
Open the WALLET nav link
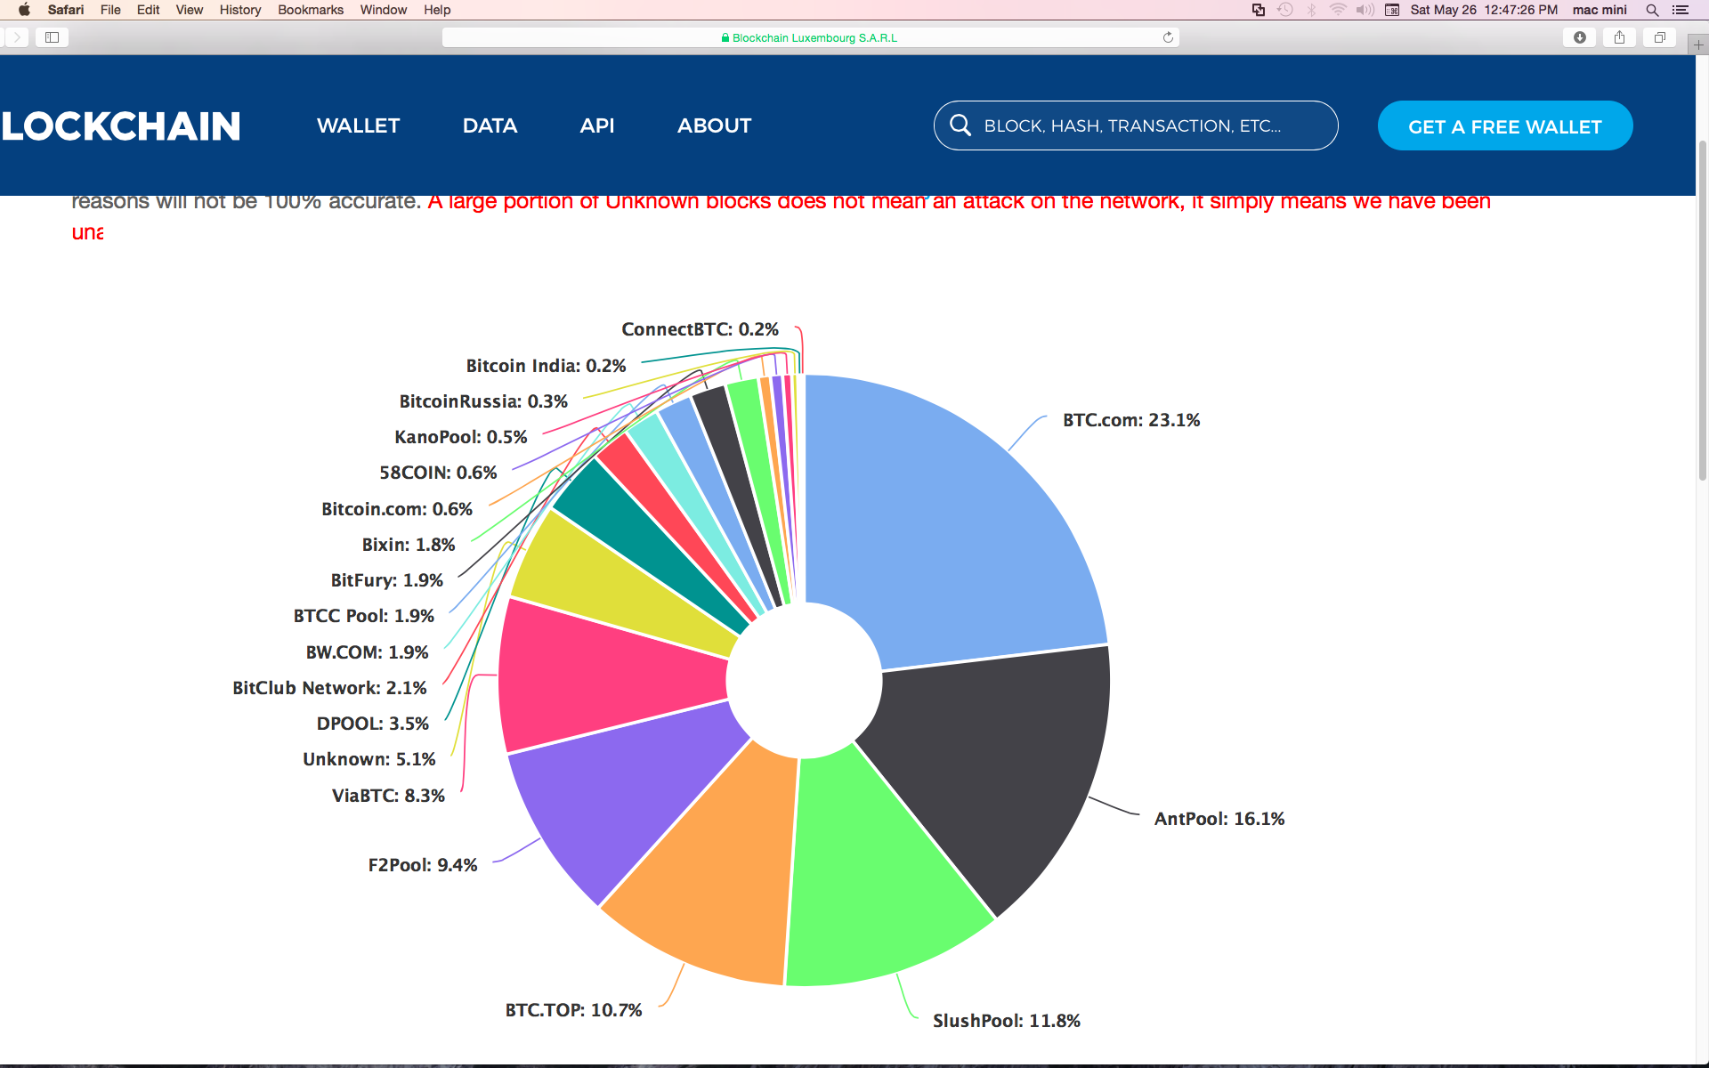358,125
